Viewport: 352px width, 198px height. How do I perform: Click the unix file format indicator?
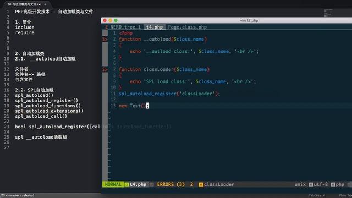point(300,184)
